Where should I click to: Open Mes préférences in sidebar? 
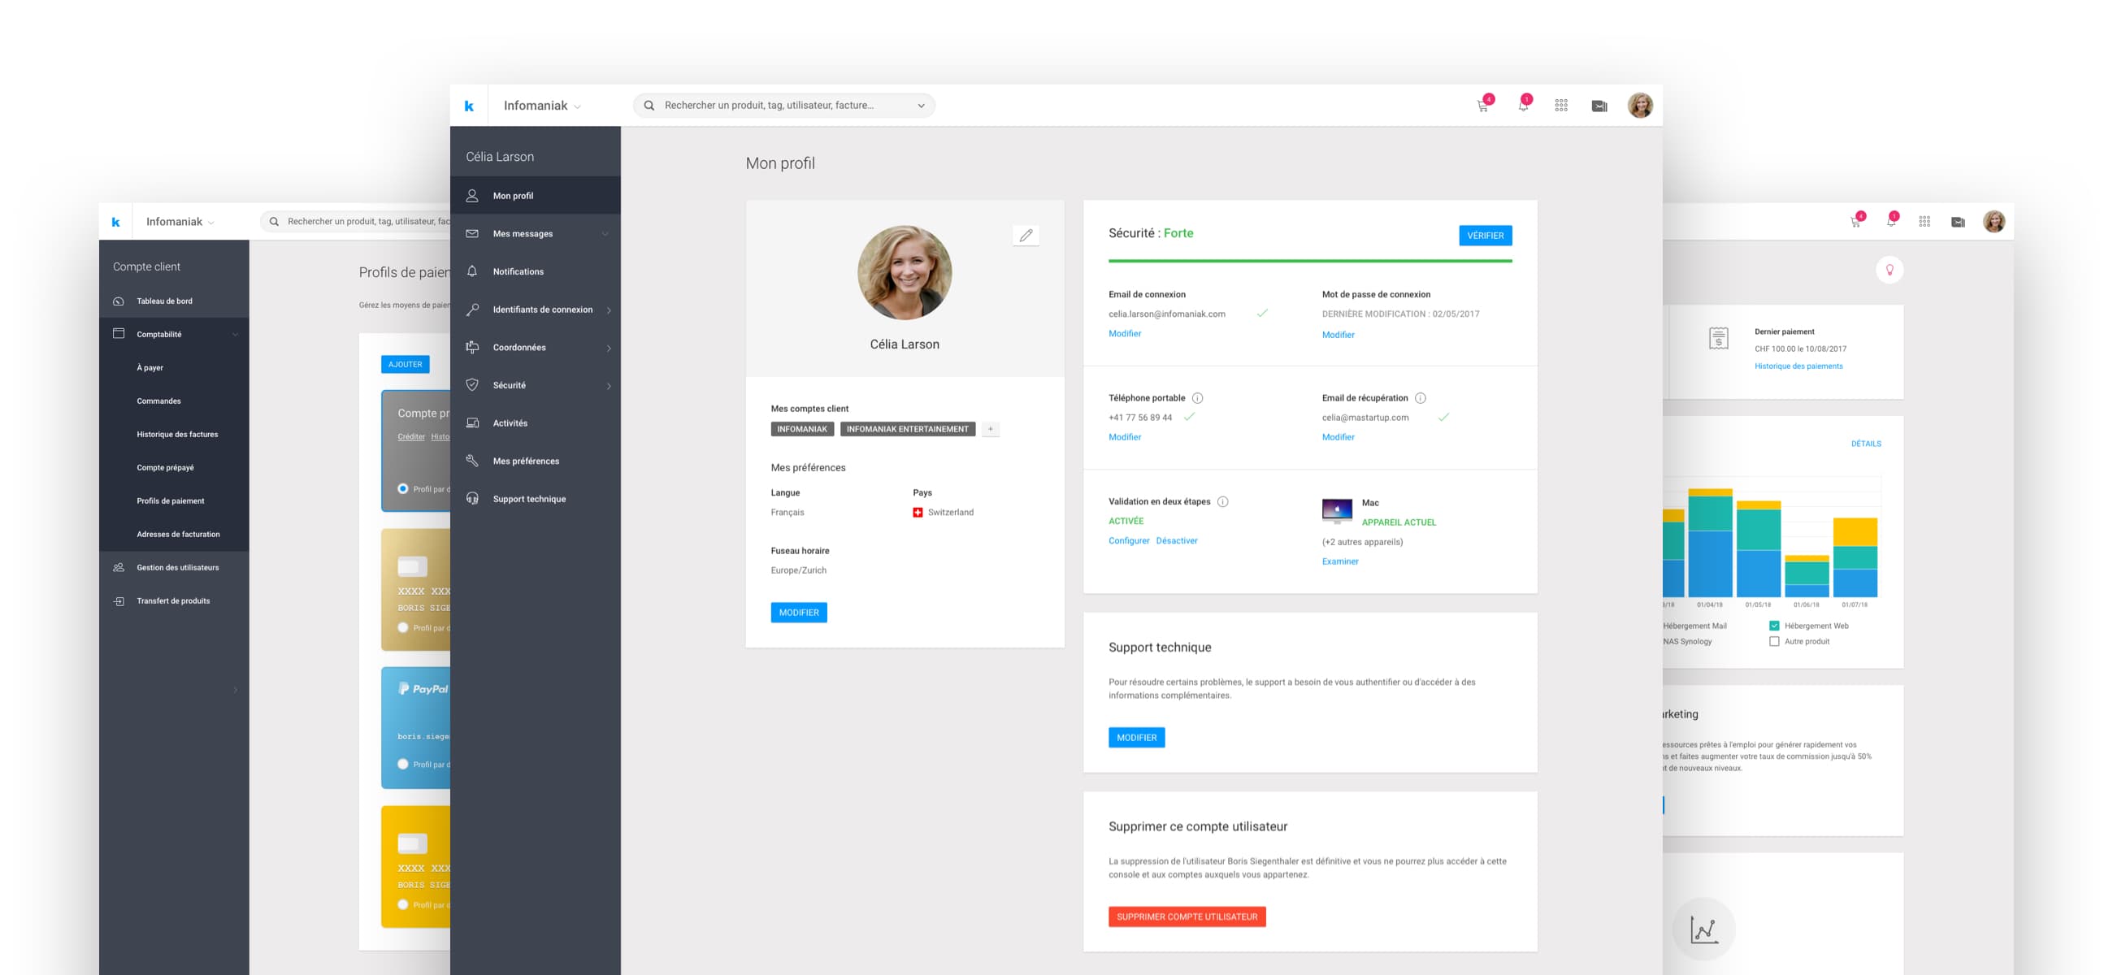526,461
